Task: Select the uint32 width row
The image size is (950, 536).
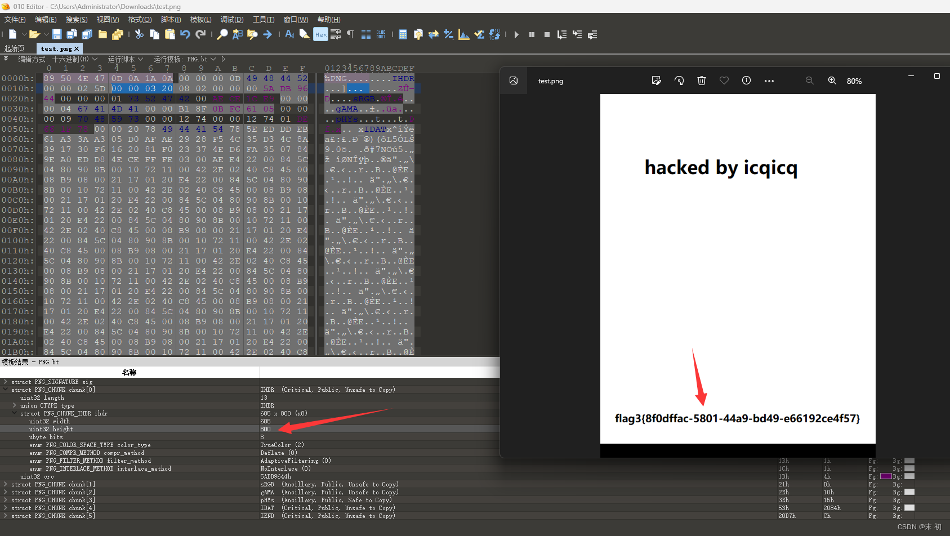Action: (x=249, y=421)
